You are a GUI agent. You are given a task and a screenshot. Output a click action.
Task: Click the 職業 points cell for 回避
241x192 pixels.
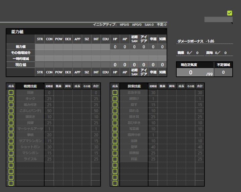59,92
